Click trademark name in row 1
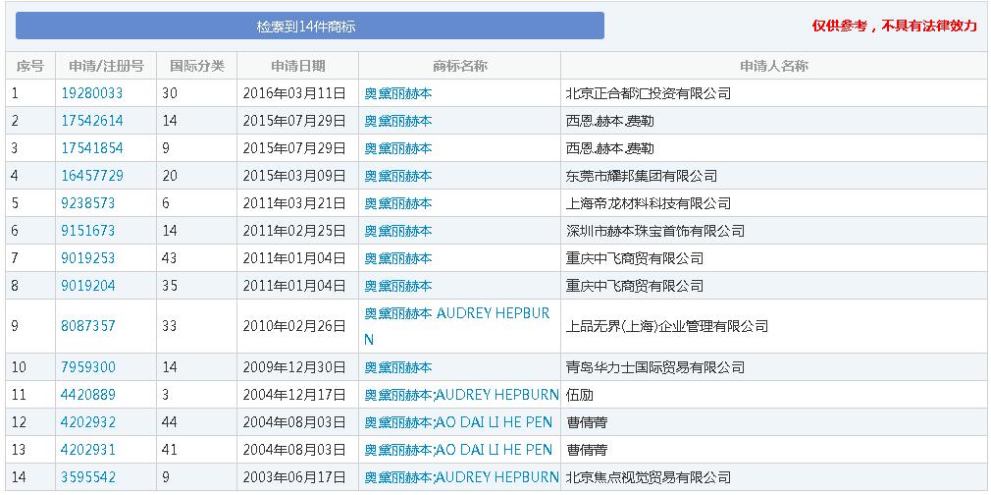Image resolution: width=991 pixels, height=495 pixels. pos(398,93)
